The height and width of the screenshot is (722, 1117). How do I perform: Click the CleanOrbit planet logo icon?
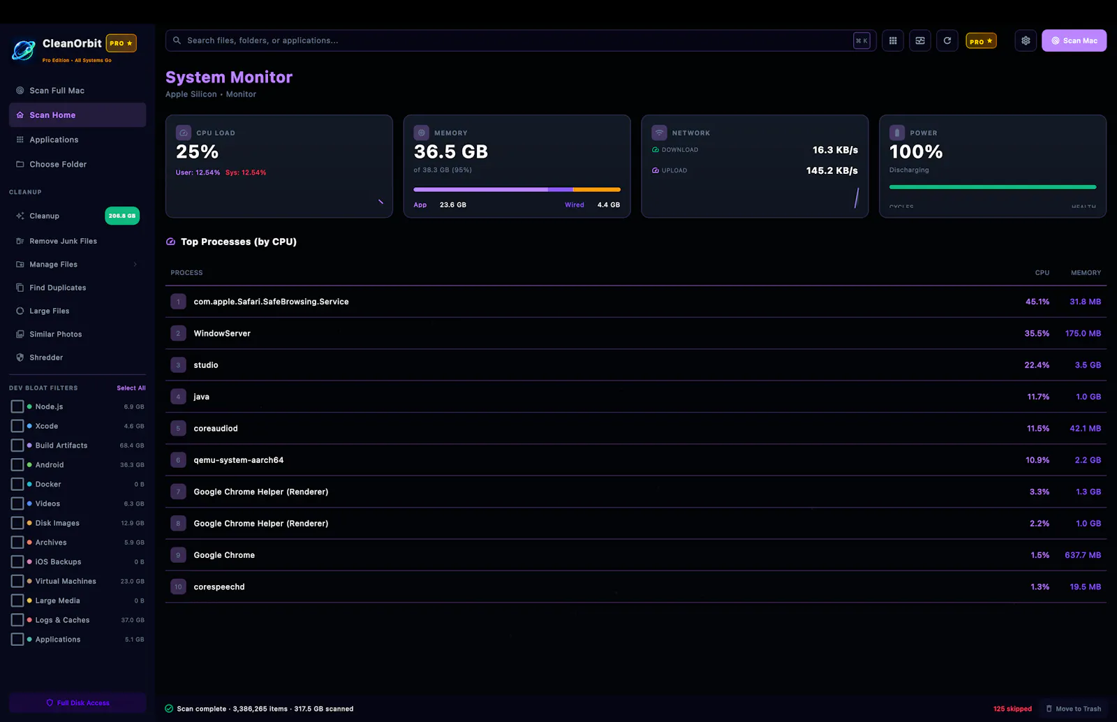point(24,50)
